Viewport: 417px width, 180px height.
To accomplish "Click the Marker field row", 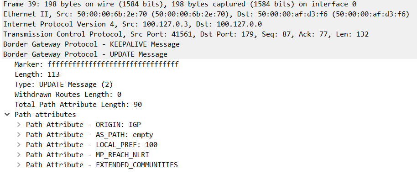I will [x=97, y=64].
